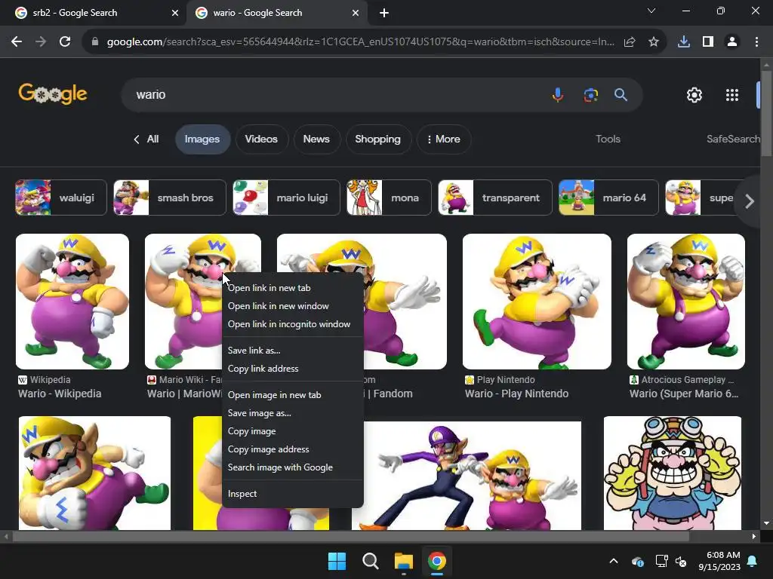Open Chrome downloads icon
Image resolution: width=773 pixels, height=579 pixels.
(x=684, y=42)
